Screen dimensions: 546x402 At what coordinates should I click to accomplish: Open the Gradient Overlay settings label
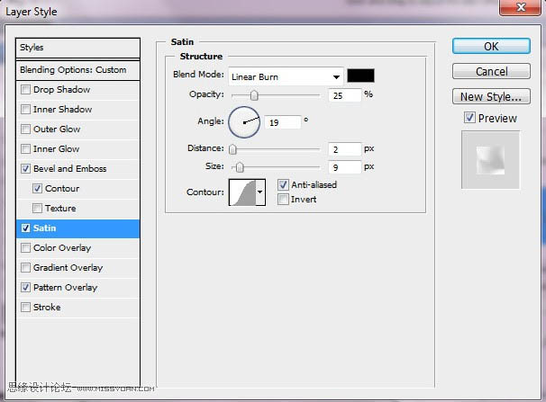coord(68,268)
